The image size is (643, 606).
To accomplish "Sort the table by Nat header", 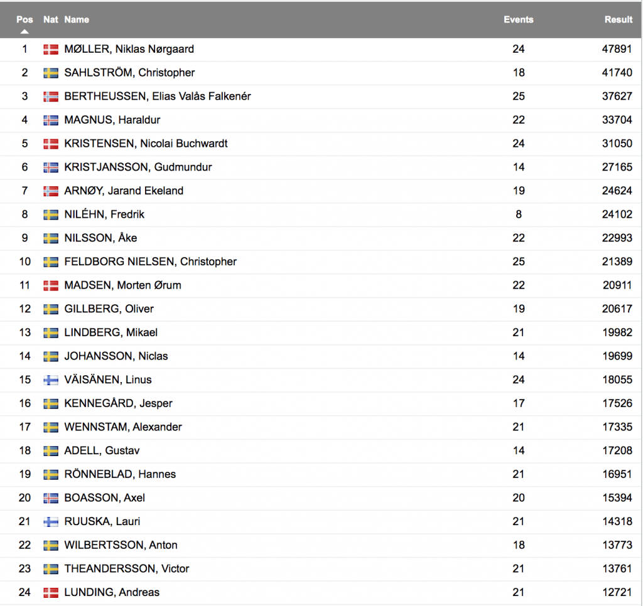I will pyautogui.click(x=51, y=19).
